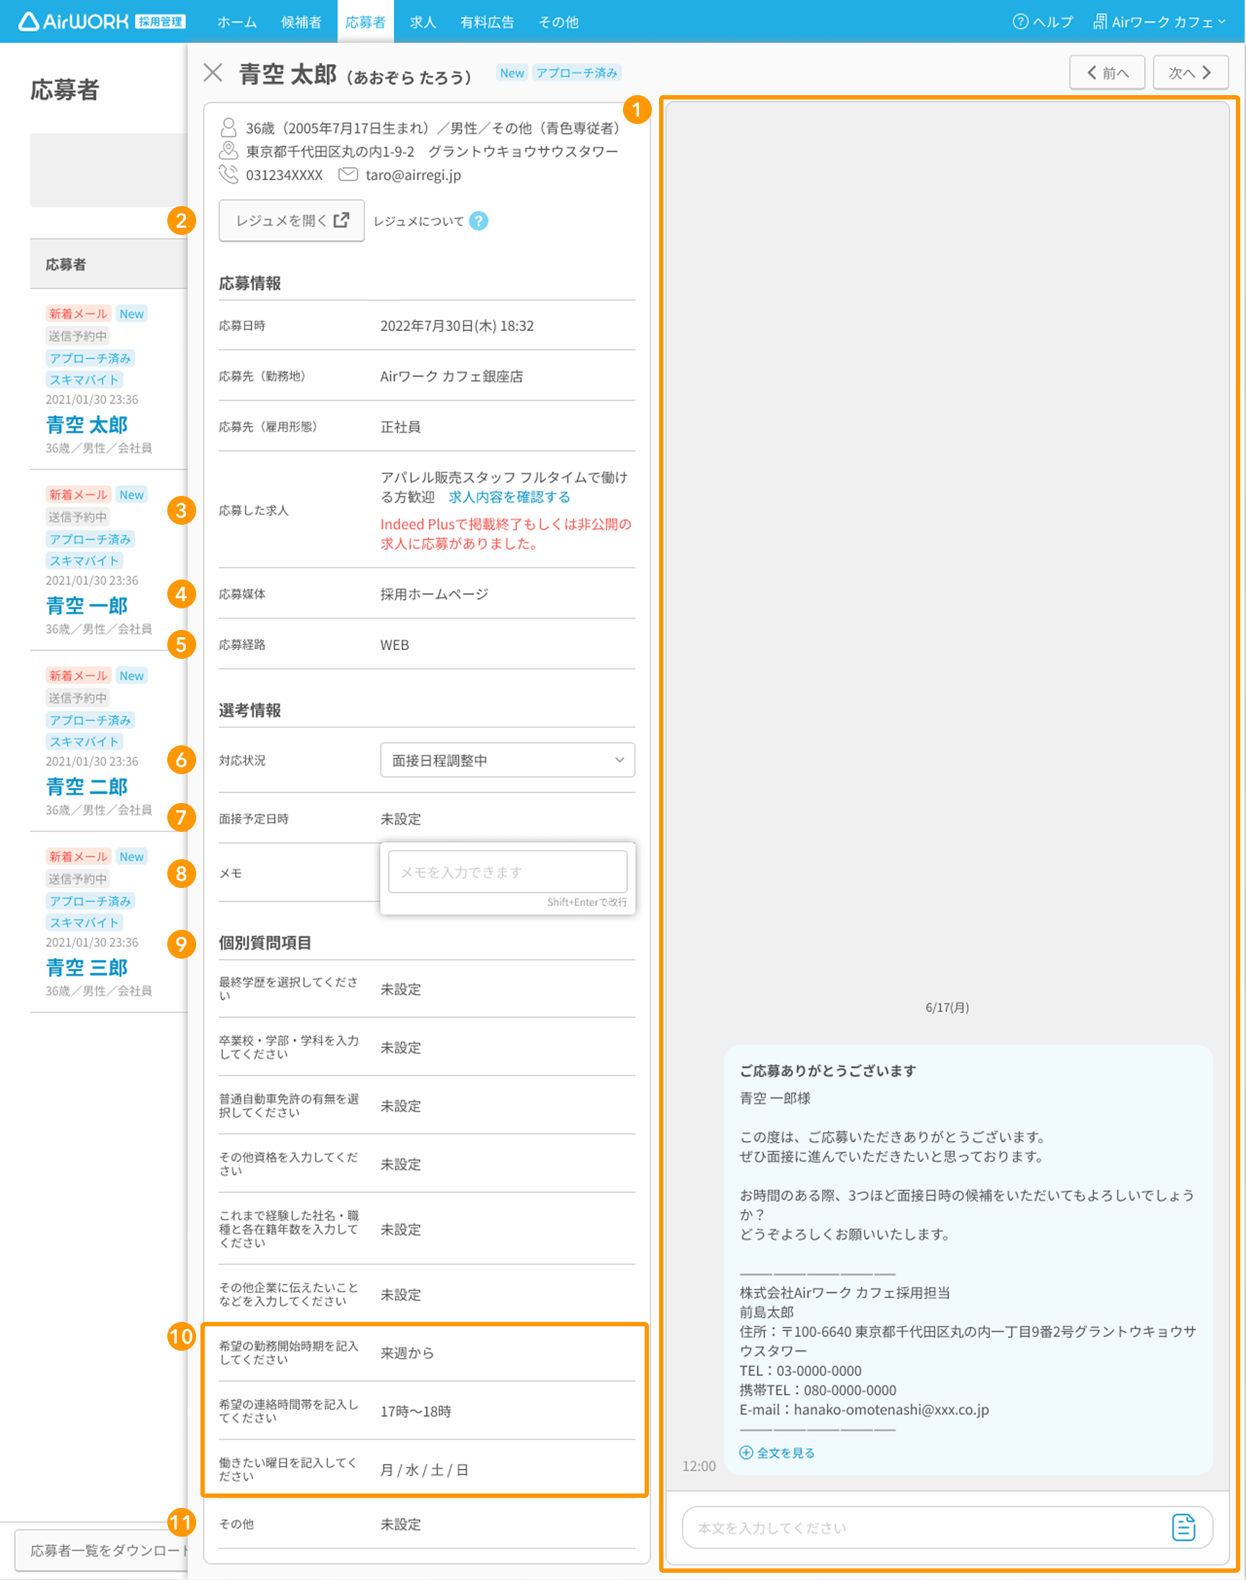The image size is (1246, 1580).
Task: Click 応募者一覧をダウンロード button
Action: click(x=102, y=1550)
